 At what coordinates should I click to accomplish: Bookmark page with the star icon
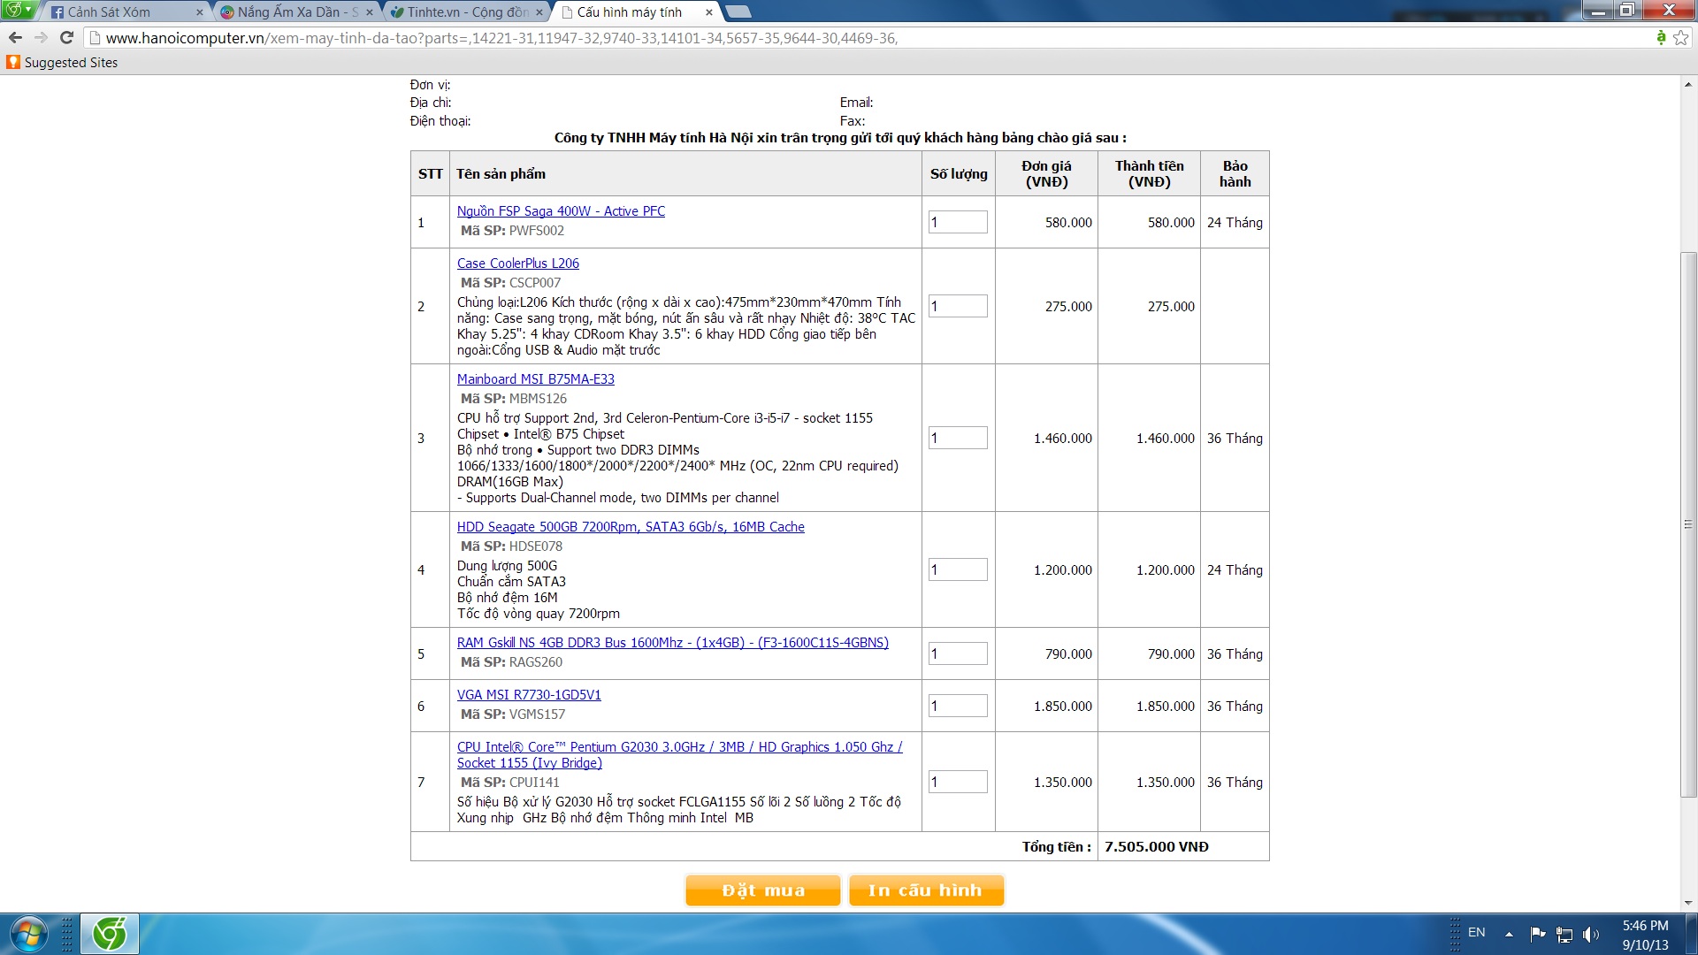[x=1680, y=38]
